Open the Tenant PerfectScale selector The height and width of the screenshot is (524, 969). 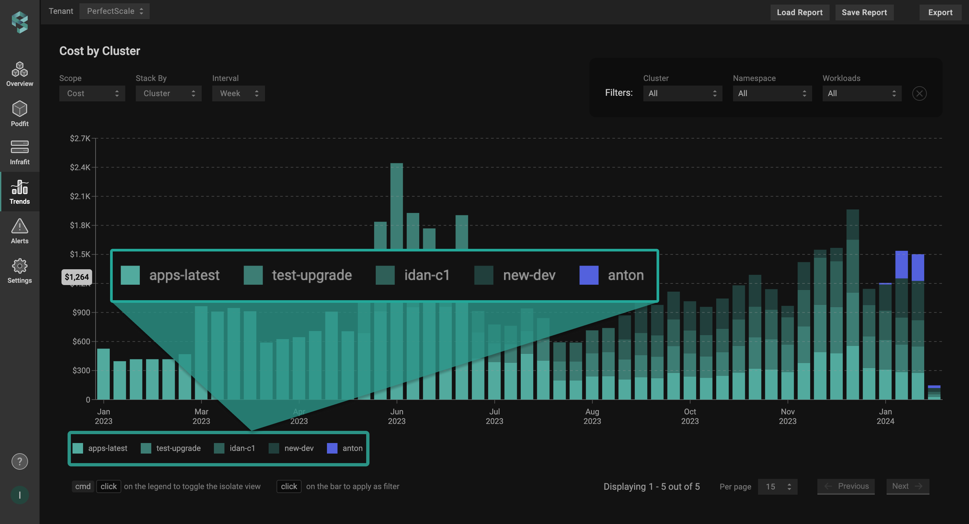114,11
